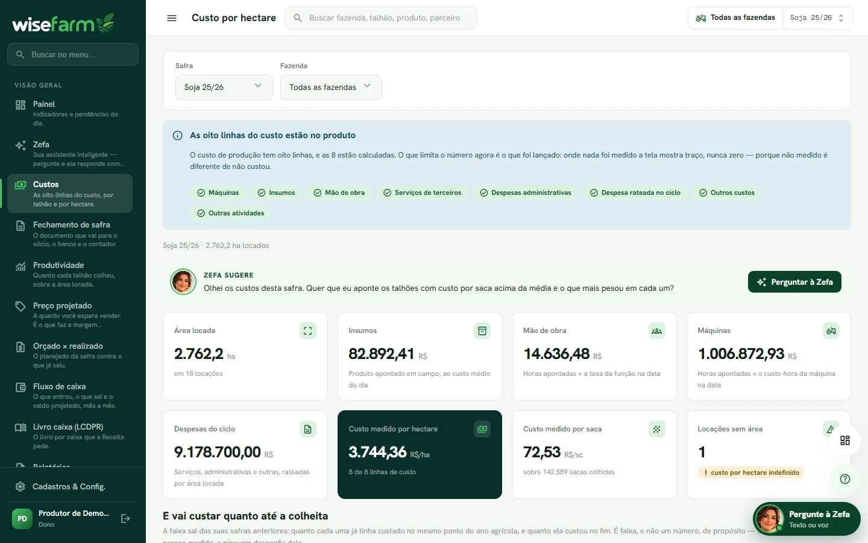Click the Despesa rateada no ciclo chip
868x543 pixels.
coord(635,192)
